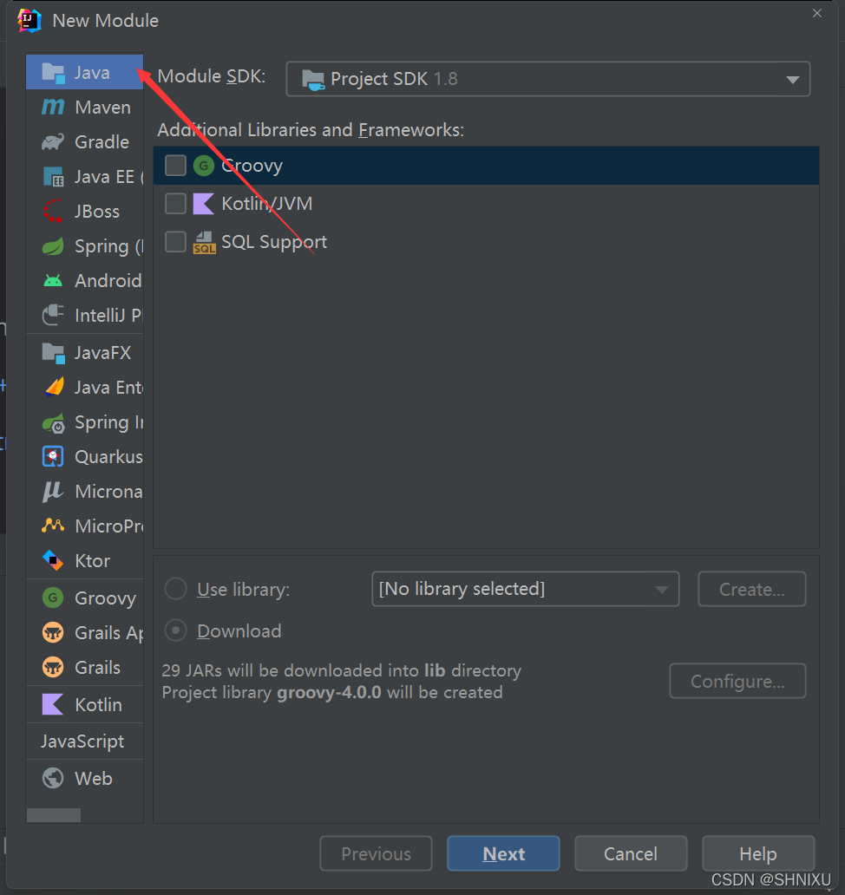Choose Maven text entry in sidebar

102,108
